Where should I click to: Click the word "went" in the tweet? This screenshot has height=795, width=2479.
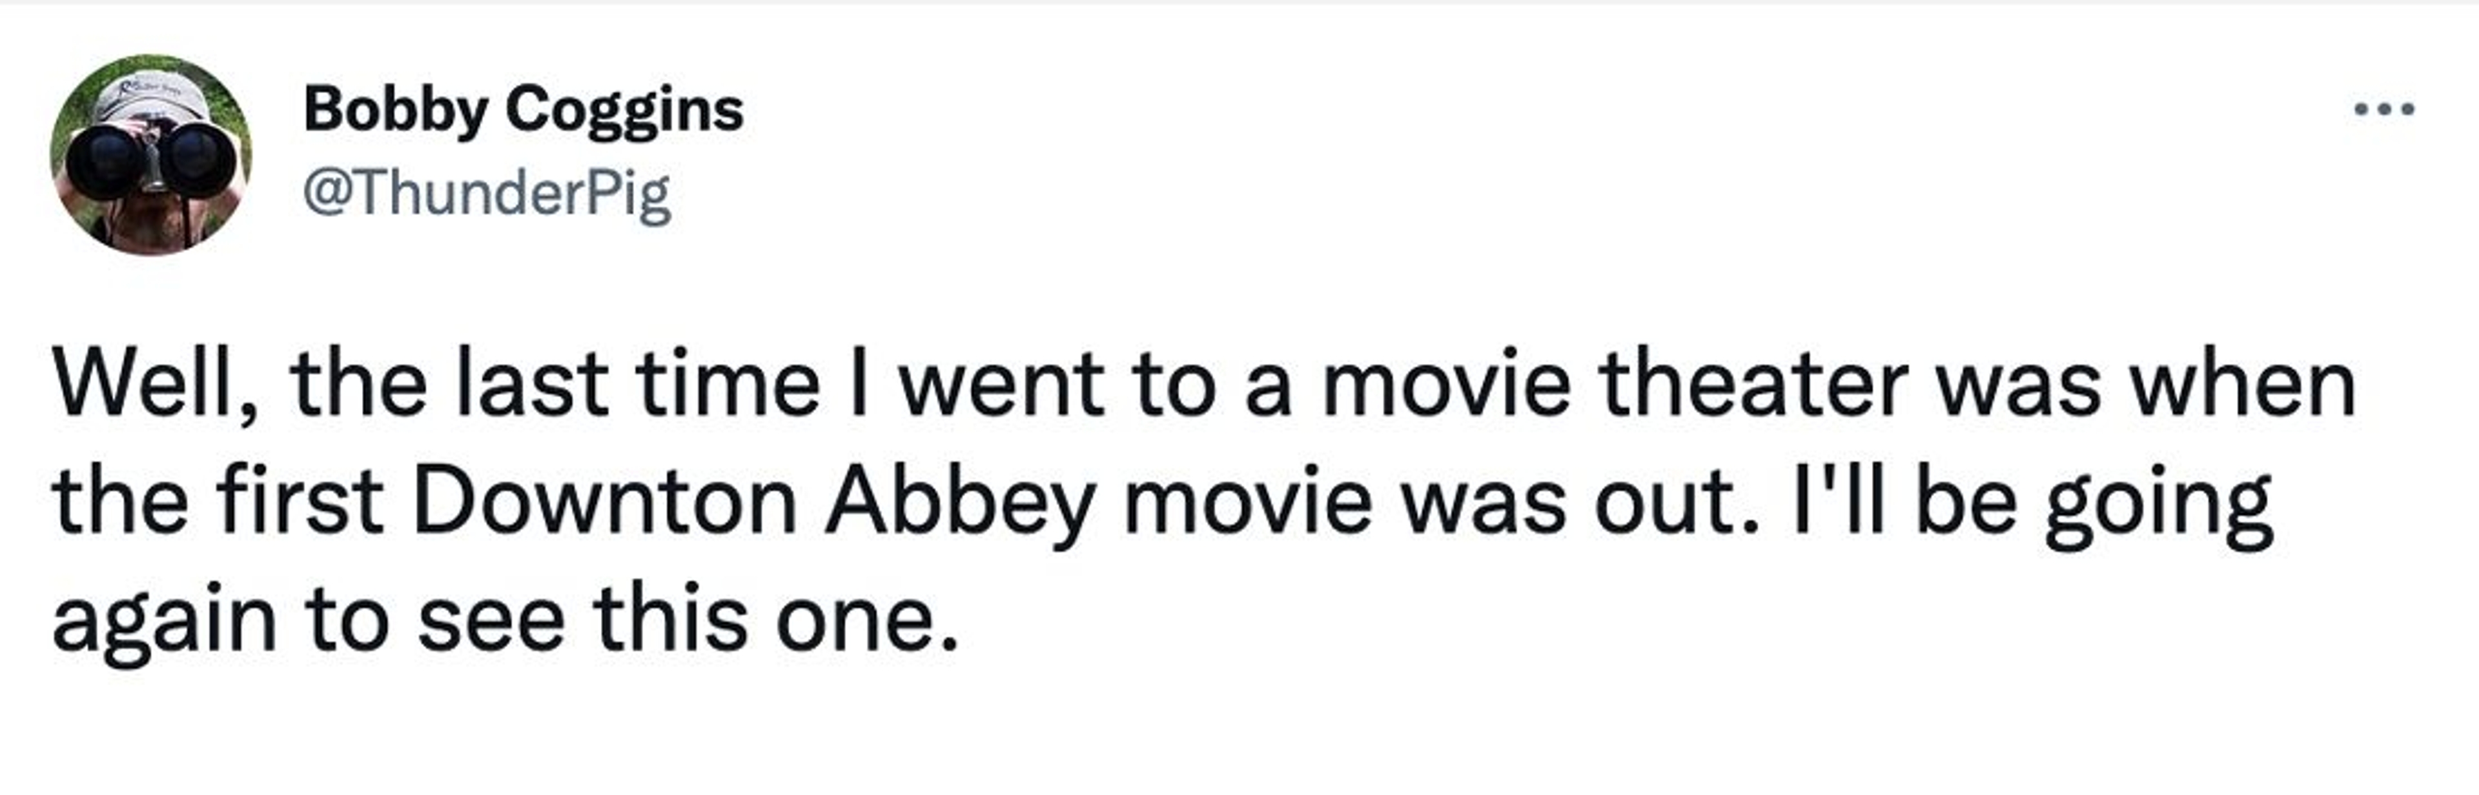(x=1000, y=385)
